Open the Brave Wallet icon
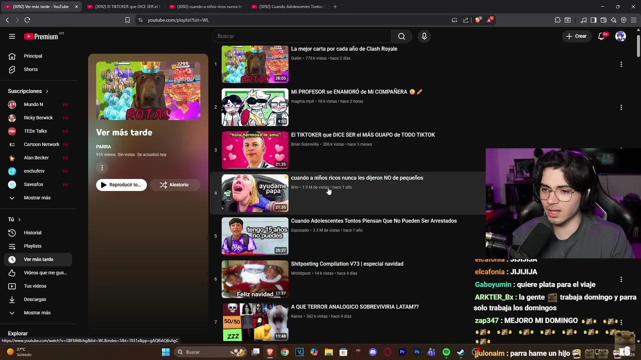 click(x=603, y=20)
